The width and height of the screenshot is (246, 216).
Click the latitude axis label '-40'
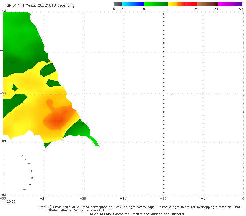[3, 11]
